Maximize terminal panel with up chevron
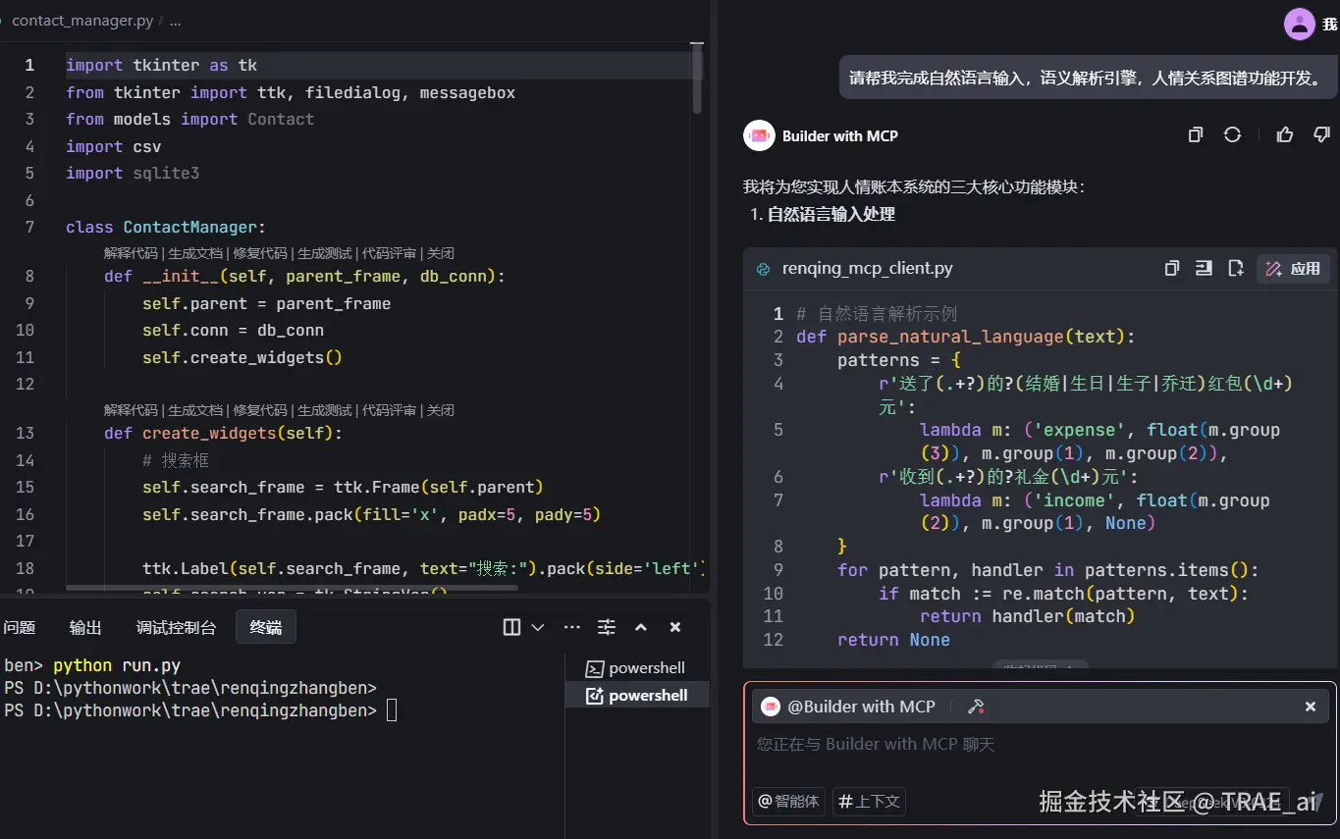Viewport: 1340px width, 839px height. 641,627
